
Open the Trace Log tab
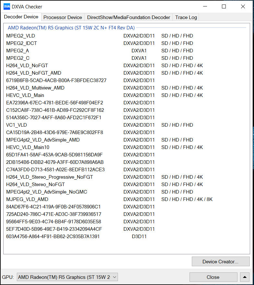click(x=186, y=17)
